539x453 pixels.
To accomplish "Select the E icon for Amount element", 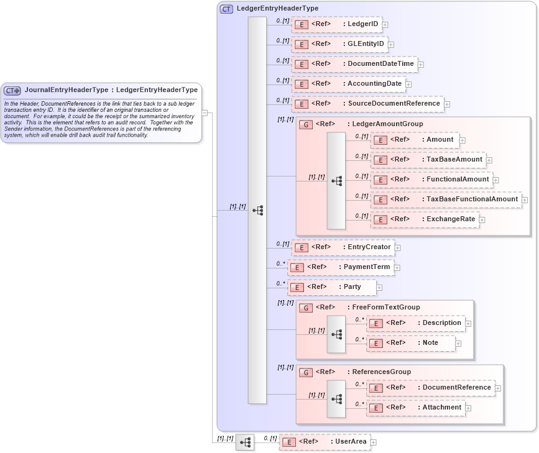I will click(x=380, y=140).
